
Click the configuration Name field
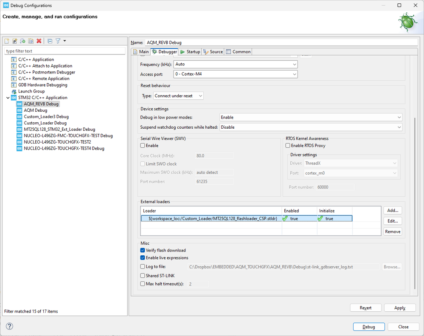(x=281, y=42)
